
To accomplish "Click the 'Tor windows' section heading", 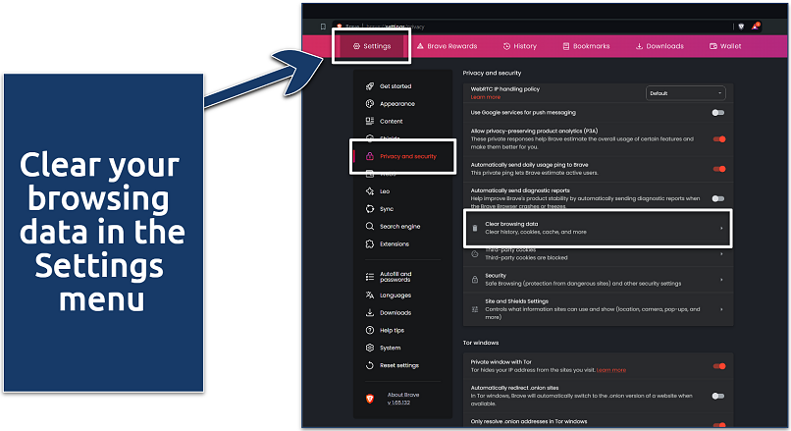I will [x=481, y=343].
